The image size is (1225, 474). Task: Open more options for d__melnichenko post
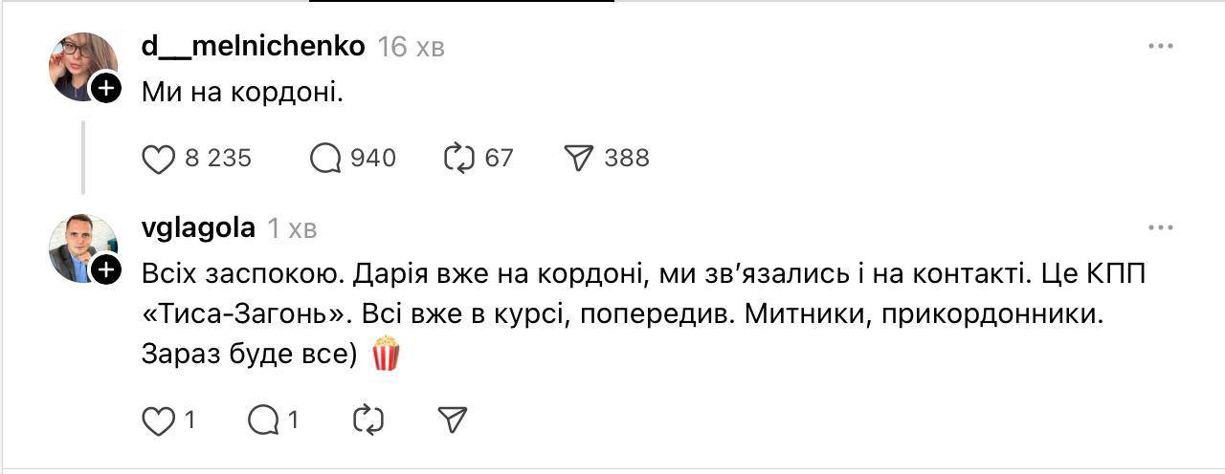(x=1160, y=46)
